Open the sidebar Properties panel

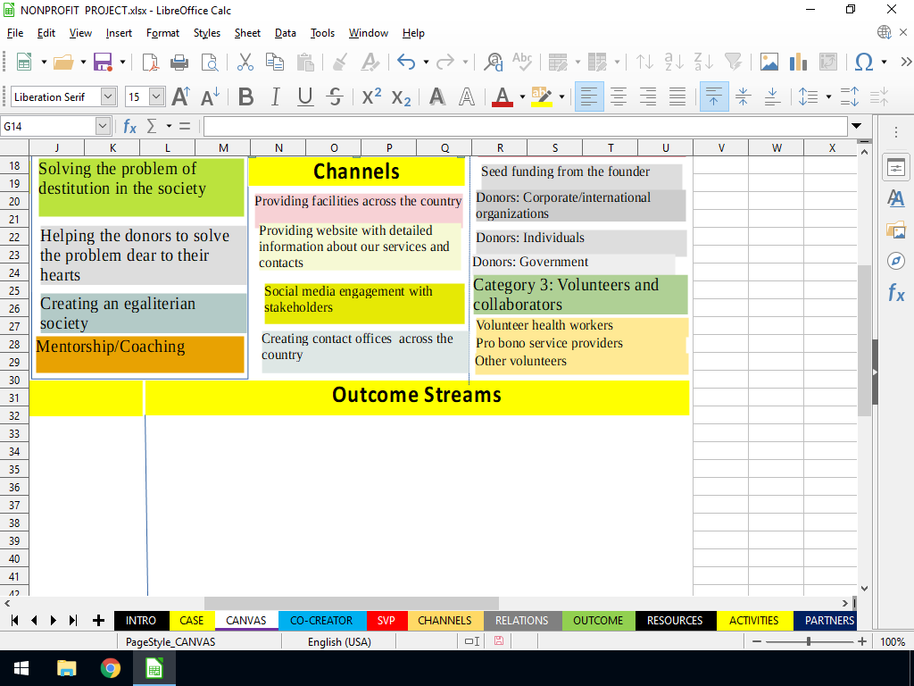[x=896, y=169]
